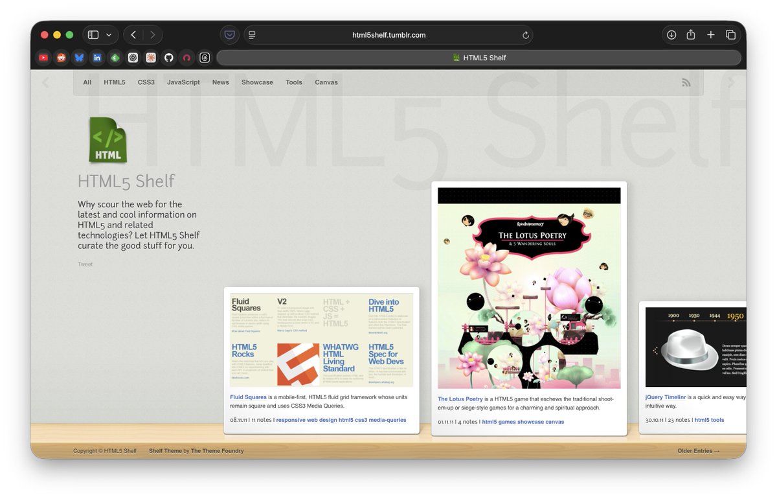Select the HTML5 nav item

[x=115, y=82]
